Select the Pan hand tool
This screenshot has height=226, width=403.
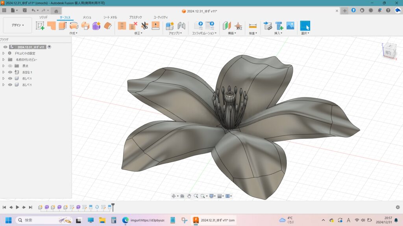(189, 196)
